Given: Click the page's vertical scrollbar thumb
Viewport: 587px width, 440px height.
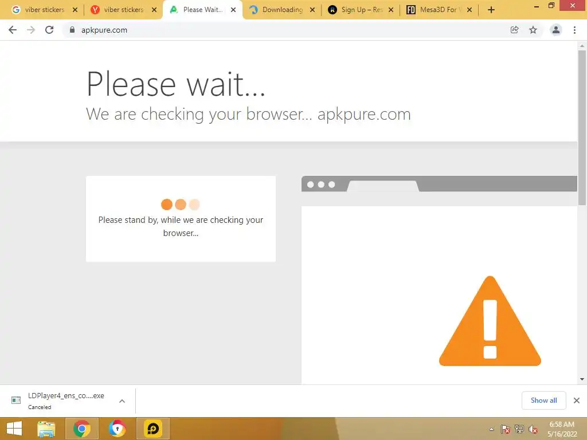Looking at the screenshot, I should click(582, 128).
